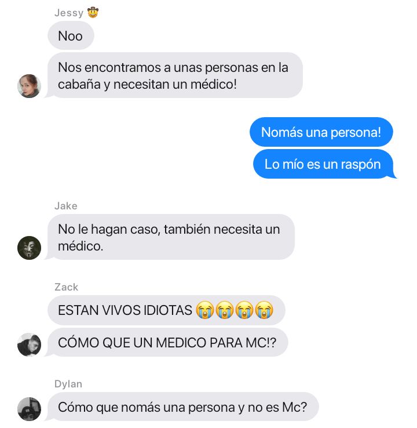The height and width of the screenshot is (428, 417).
Task: Select the blue 'Nomás una persona!' bubble
Action: pos(321,132)
